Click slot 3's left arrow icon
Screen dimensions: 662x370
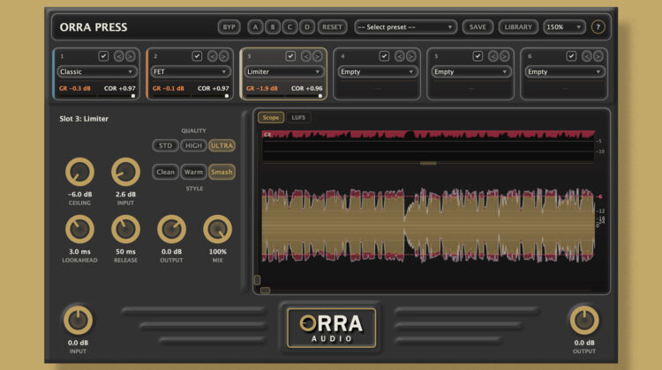point(306,56)
